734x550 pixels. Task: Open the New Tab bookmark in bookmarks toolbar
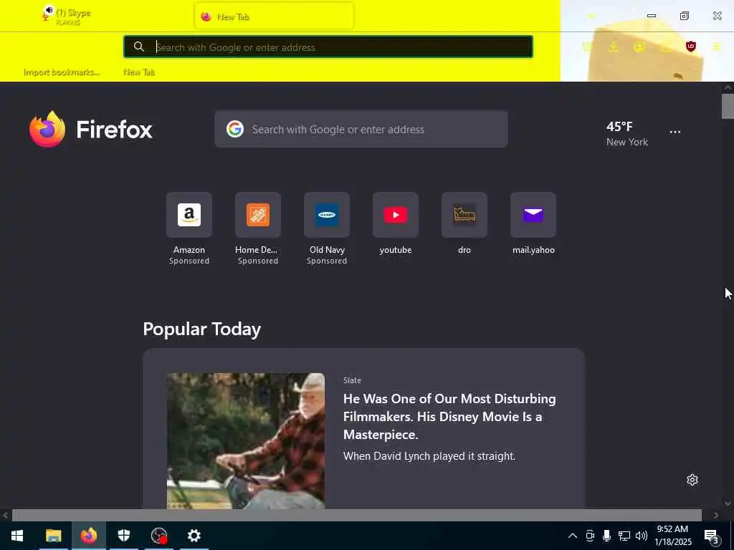click(x=139, y=72)
